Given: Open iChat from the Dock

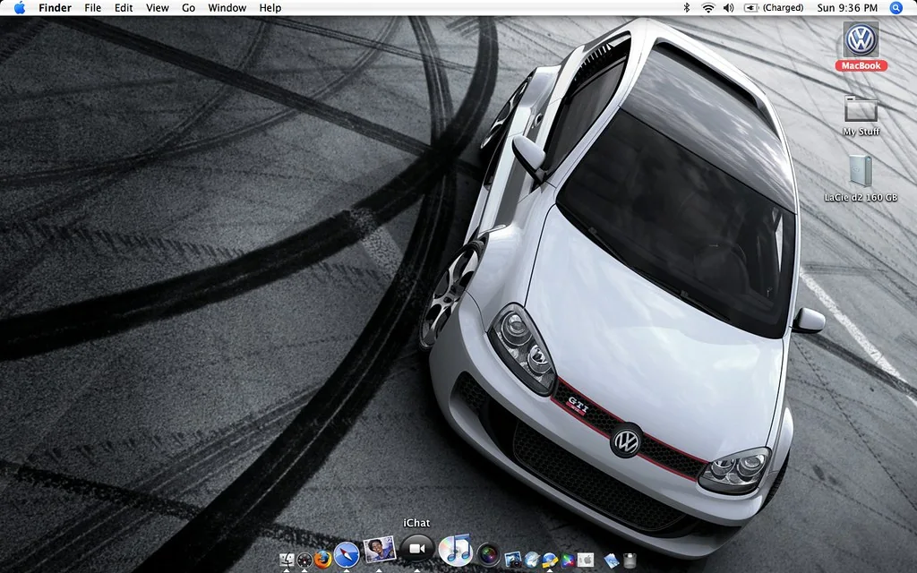Looking at the screenshot, I should coord(416,549).
